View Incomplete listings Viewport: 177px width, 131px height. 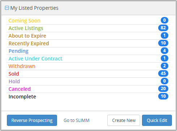(22, 97)
